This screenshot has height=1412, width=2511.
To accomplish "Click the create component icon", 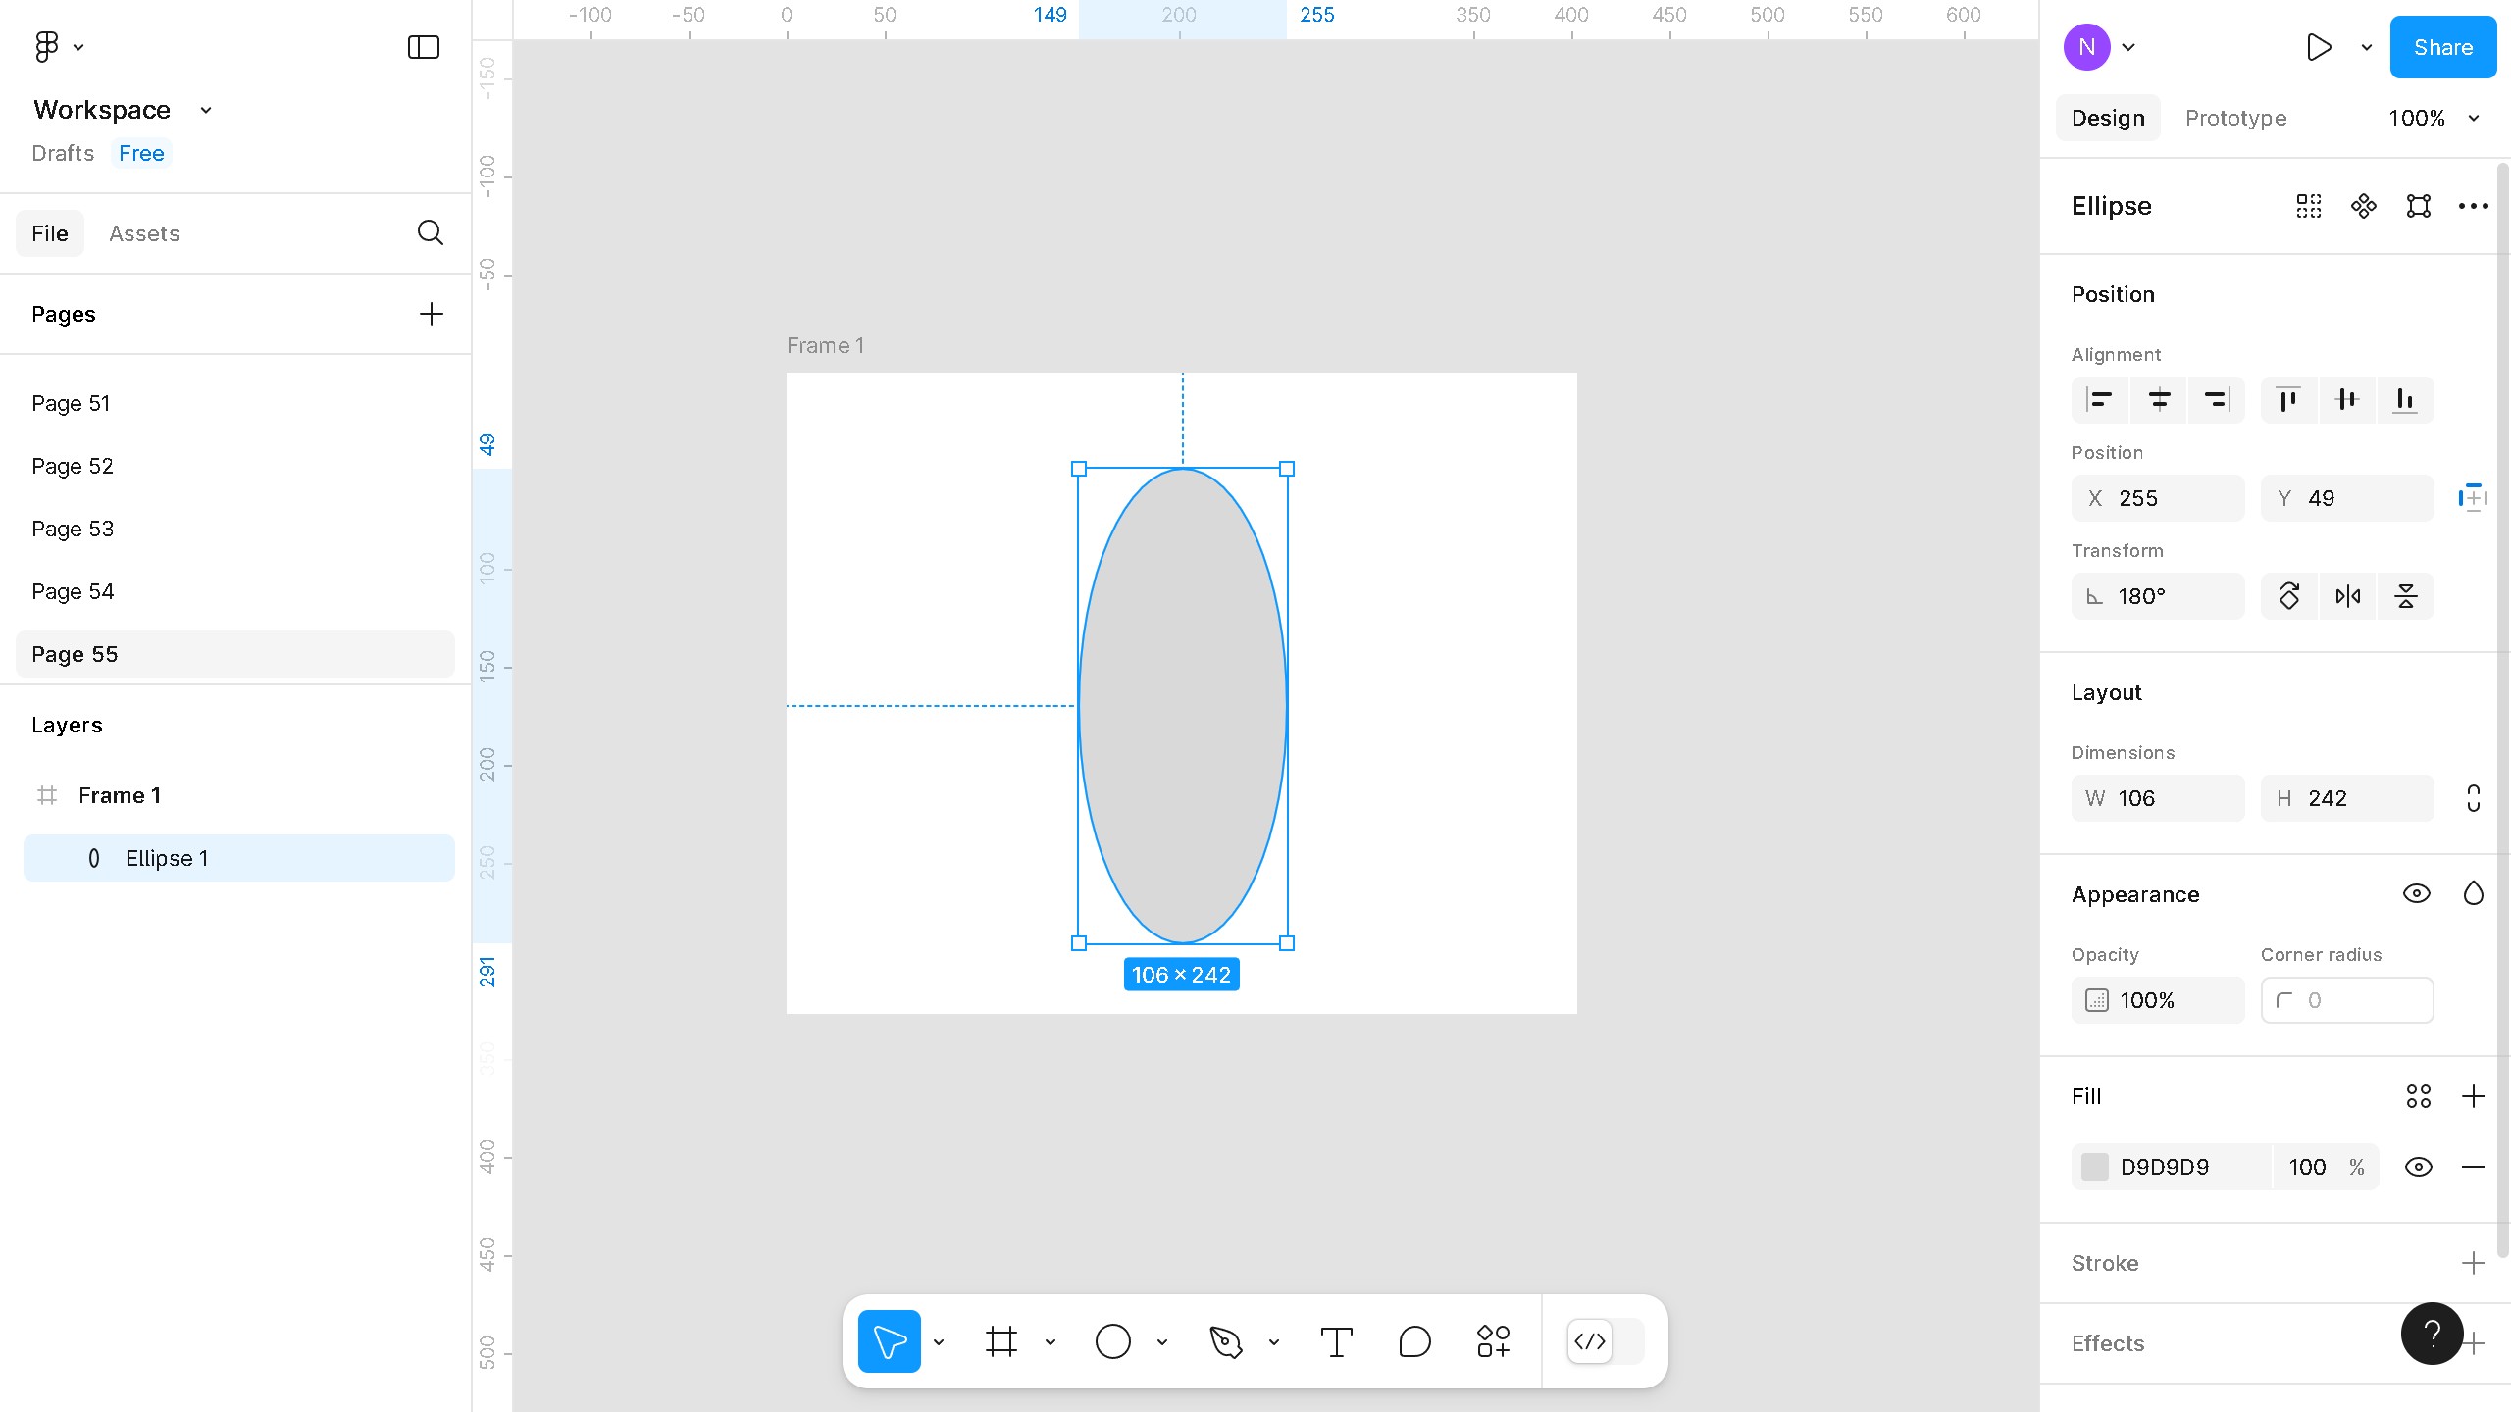I will point(2364,206).
